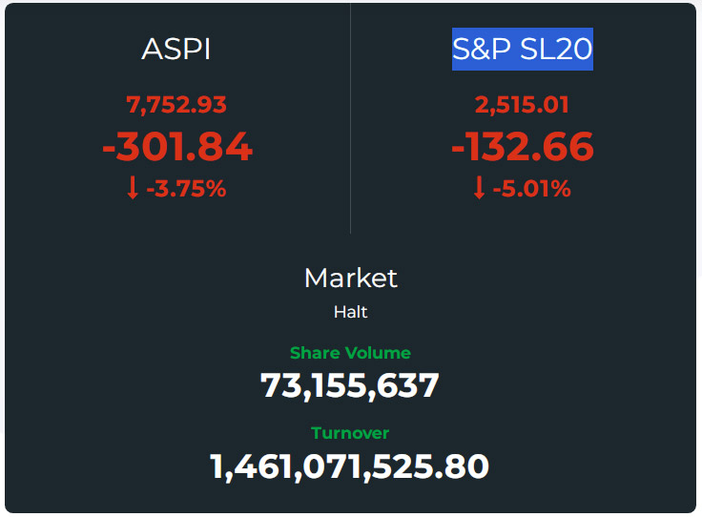Click the minus sign of -132.66

(x=458, y=148)
